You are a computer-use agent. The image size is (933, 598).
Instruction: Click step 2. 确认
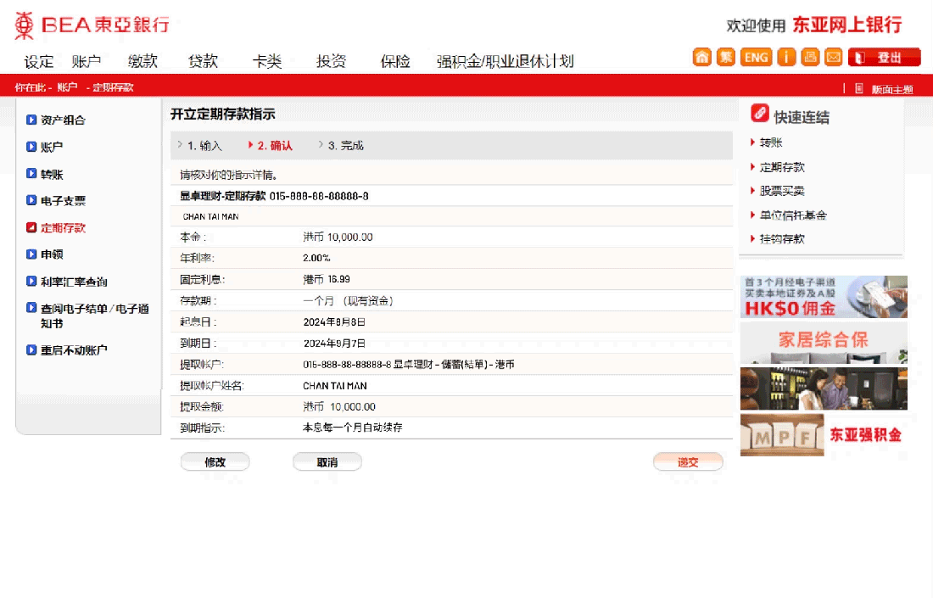(x=275, y=146)
